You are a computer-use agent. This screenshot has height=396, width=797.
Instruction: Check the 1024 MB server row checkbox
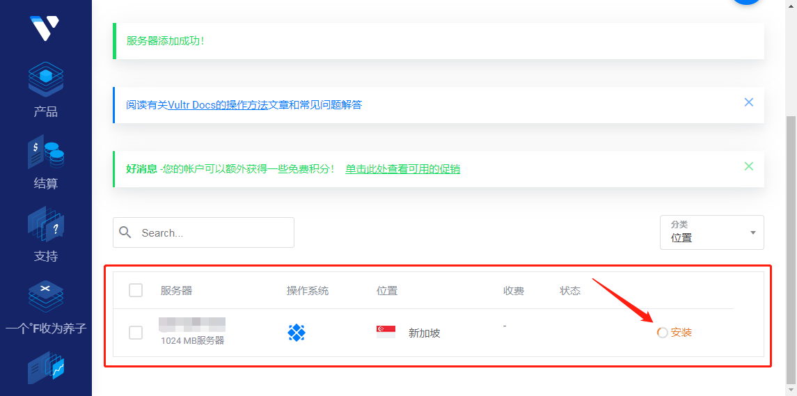pyautogui.click(x=136, y=333)
